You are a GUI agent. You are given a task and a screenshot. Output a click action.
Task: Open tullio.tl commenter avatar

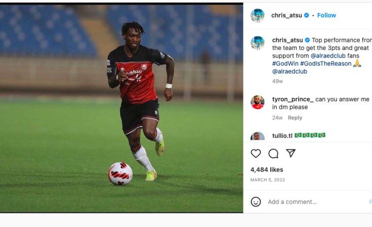click(258, 136)
